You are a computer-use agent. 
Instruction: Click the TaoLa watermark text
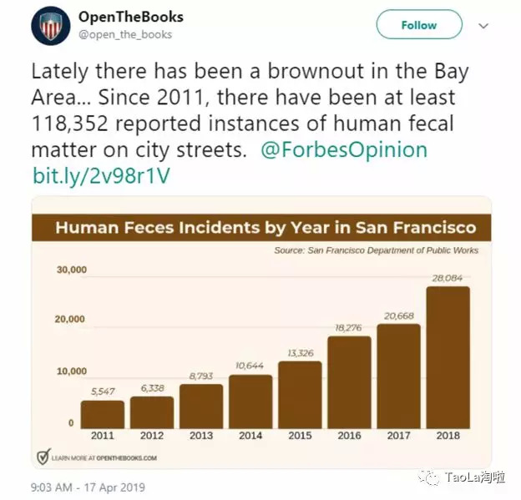[x=473, y=477]
